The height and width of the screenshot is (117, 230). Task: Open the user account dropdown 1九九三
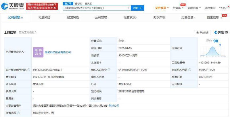225,8
